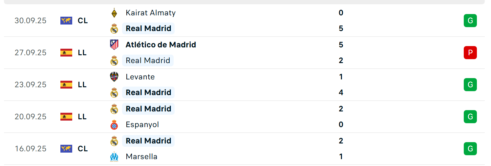Click the Espanyol club crest icon
The width and height of the screenshot is (491, 166).
(114, 124)
